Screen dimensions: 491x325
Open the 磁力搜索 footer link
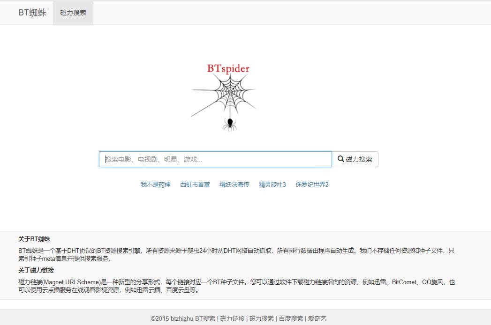click(261, 318)
